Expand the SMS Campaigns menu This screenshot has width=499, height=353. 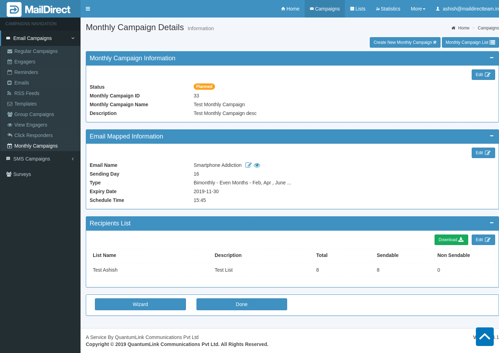[x=32, y=159]
